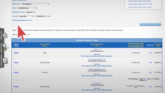Click Online status in the Clothing row
Image resolution: width=165 pixels, height=93 pixels.
point(16,72)
